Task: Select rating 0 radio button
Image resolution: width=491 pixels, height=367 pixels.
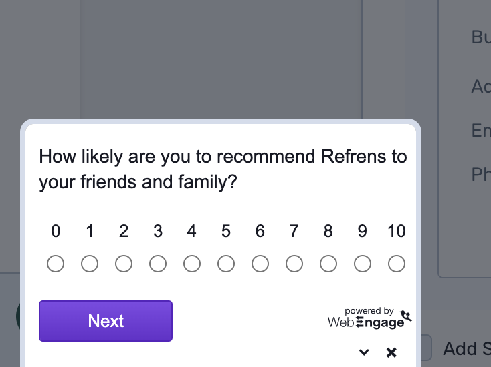Action: click(x=56, y=264)
